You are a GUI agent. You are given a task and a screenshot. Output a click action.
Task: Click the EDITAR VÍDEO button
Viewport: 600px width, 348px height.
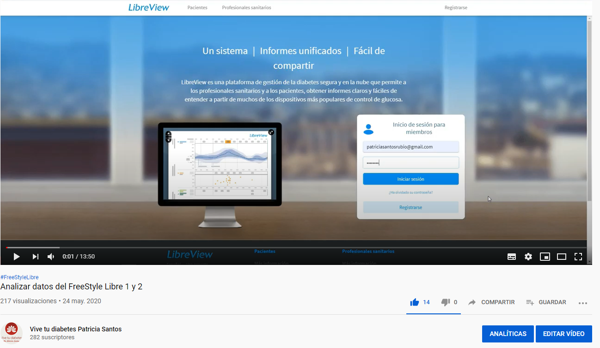click(563, 334)
